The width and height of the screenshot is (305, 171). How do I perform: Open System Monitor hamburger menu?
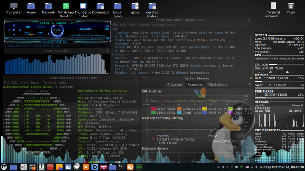(250, 84)
